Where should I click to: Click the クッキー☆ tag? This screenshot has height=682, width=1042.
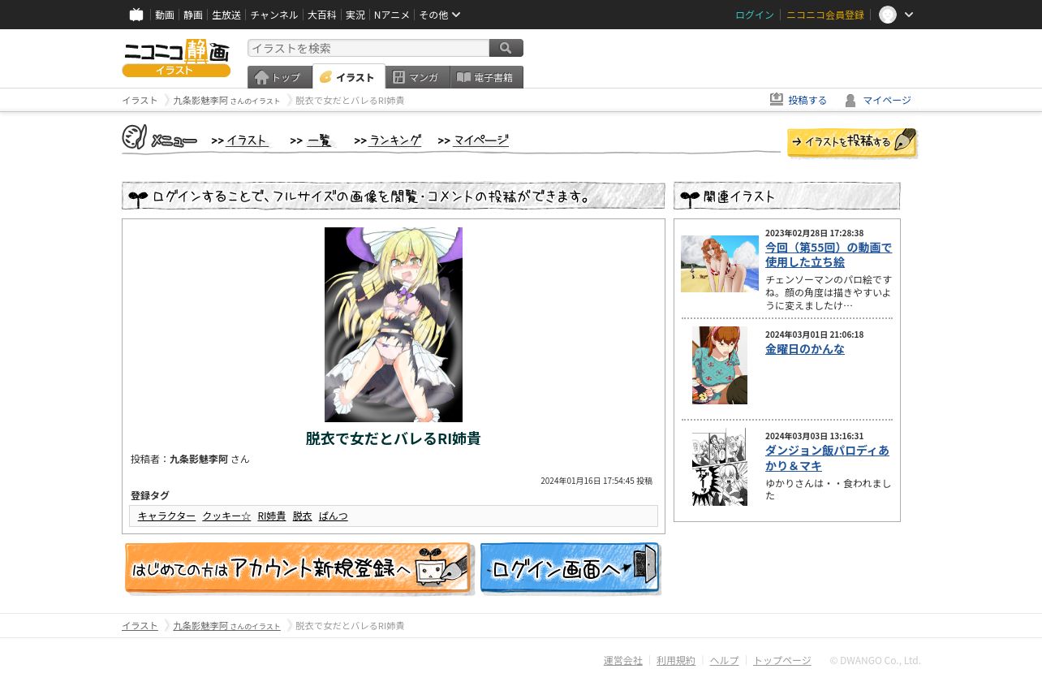226,516
